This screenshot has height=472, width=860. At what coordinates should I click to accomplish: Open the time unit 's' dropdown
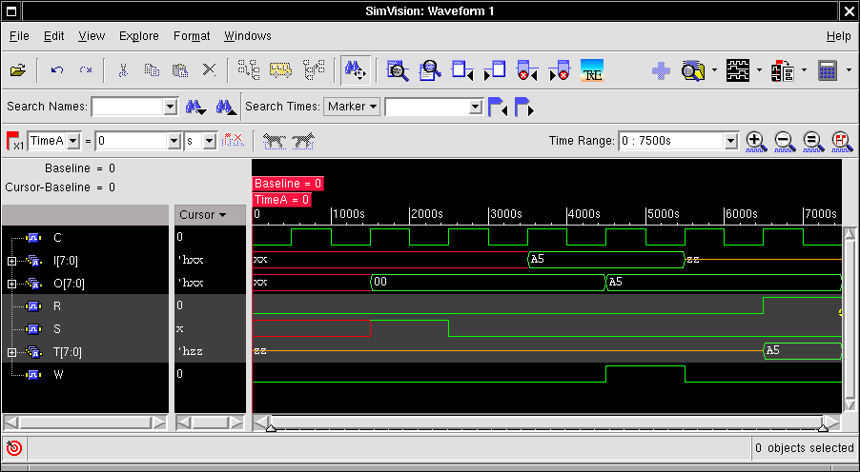click(210, 141)
